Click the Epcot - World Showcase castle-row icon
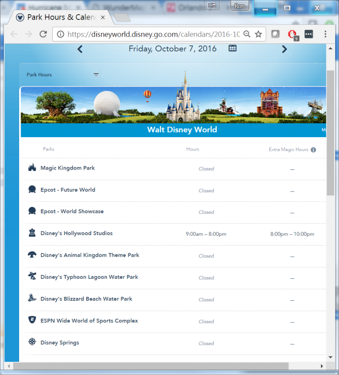This screenshot has width=339, height=375. (32, 211)
